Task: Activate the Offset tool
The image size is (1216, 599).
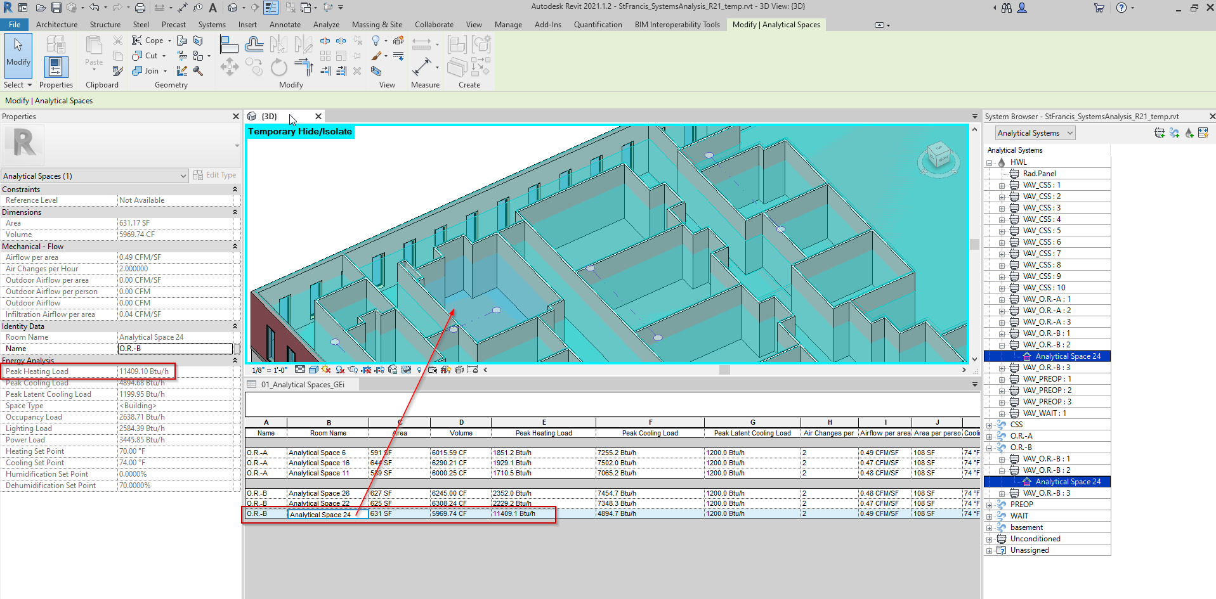Action: pos(254,45)
